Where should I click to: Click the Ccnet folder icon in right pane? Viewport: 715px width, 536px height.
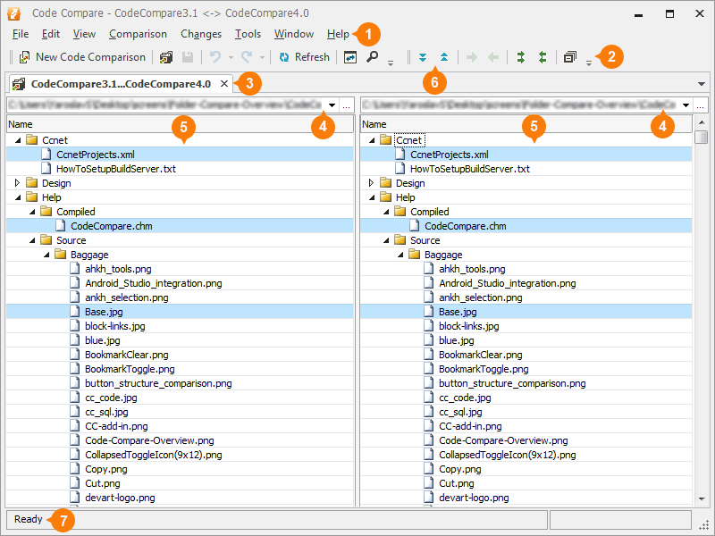coord(386,139)
